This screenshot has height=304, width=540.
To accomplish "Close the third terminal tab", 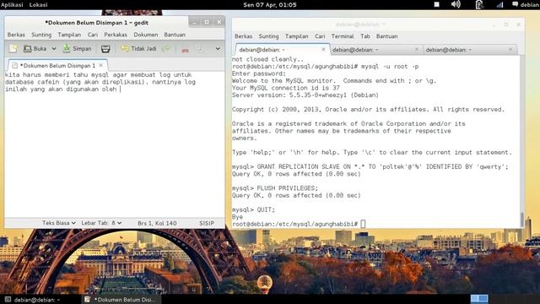I will [510, 50].
